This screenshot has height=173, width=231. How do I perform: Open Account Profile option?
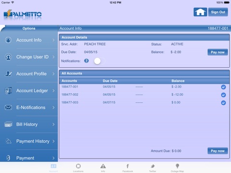[x=29, y=74]
